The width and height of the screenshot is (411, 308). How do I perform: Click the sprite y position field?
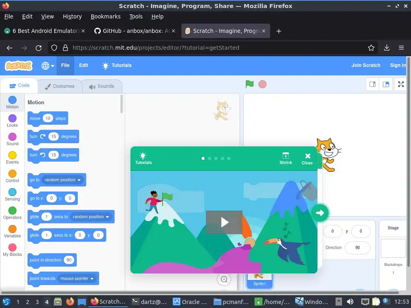point(361,231)
